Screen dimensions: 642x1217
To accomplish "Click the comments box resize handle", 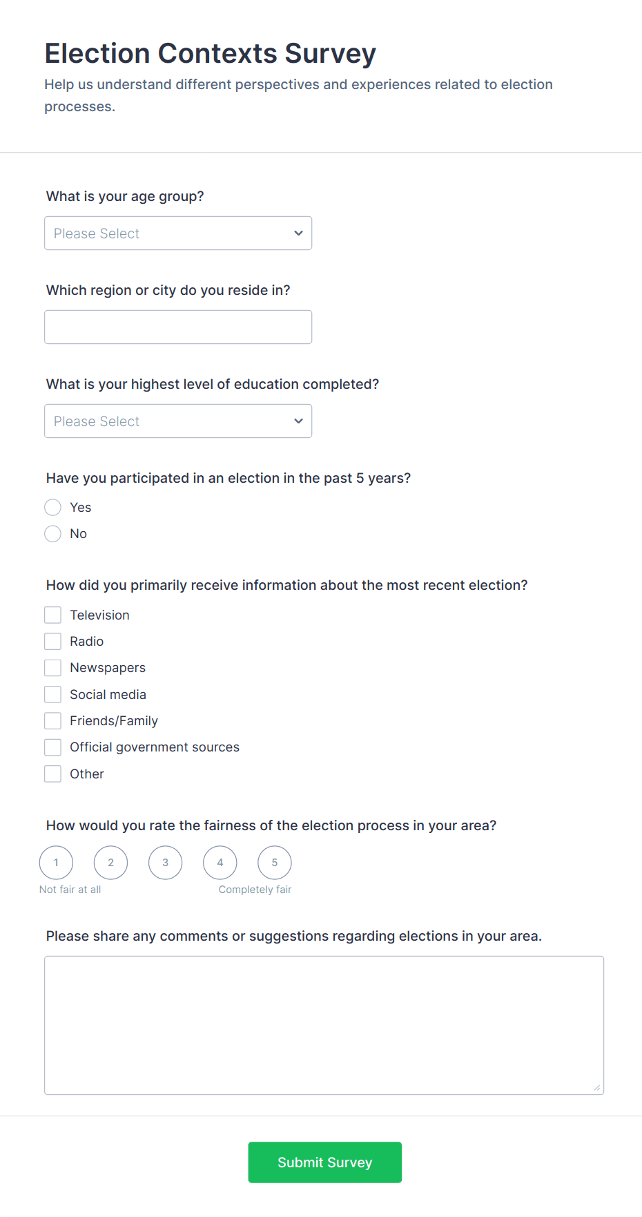I will pos(597,1088).
